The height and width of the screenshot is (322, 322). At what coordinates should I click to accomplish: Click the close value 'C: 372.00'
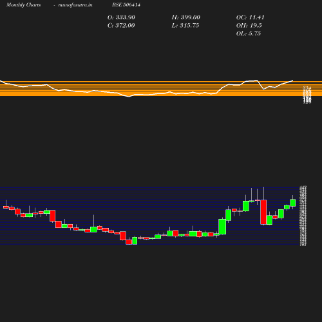[x=121, y=25]
